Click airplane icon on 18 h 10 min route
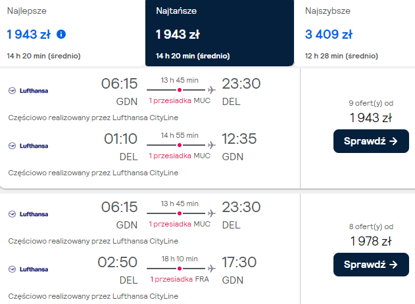The image size is (415, 304). pos(211,269)
